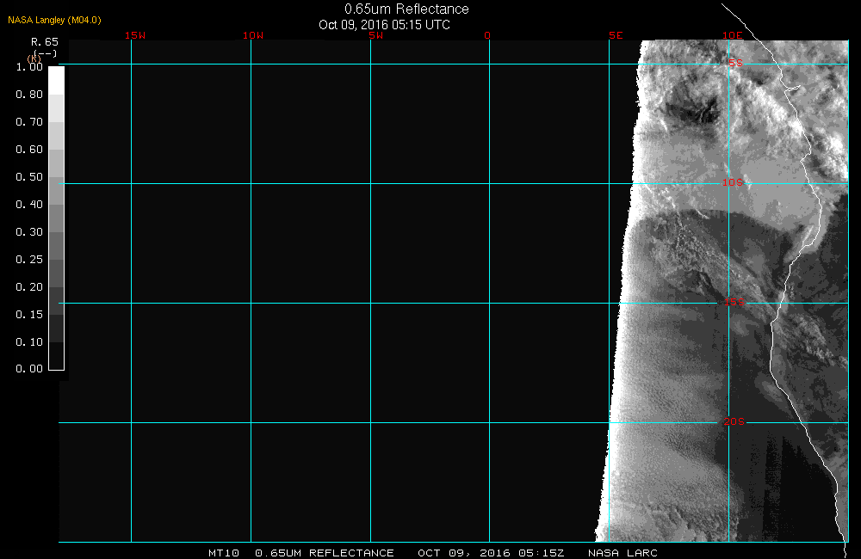Click the 'OCT 09, 2016 05:15Z' footer timestamp
The height and width of the screenshot is (559, 861).
point(491,553)
